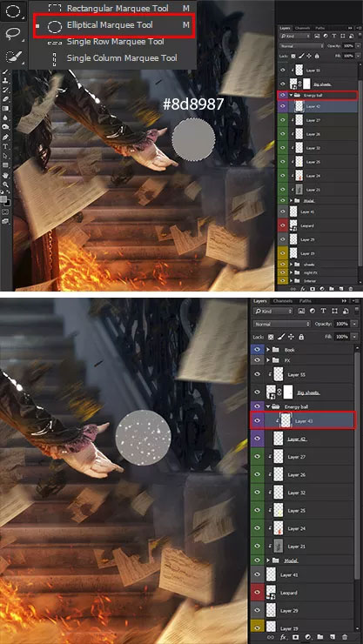The image size is (363, 644).
Task: Open the Fill arrow dropdown in upper Layers panel
Action: pos(358,56)
